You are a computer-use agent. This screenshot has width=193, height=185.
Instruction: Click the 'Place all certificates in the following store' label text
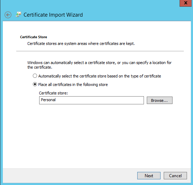(x=73, y=85)
